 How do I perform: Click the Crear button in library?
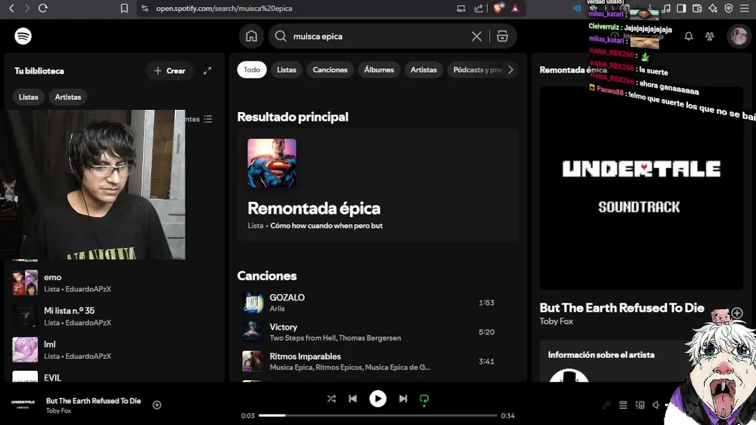(x=170, y=71)
